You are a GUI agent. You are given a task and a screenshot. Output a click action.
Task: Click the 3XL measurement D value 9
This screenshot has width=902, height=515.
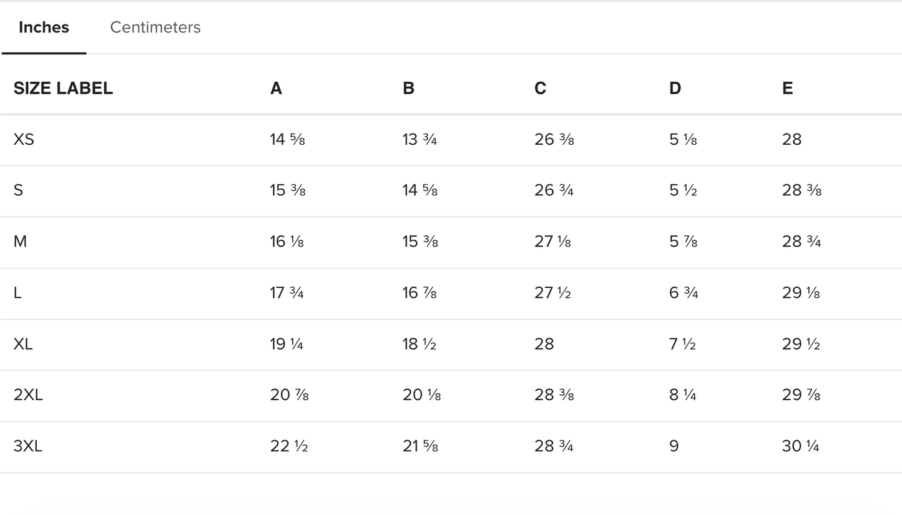(674, 446)
